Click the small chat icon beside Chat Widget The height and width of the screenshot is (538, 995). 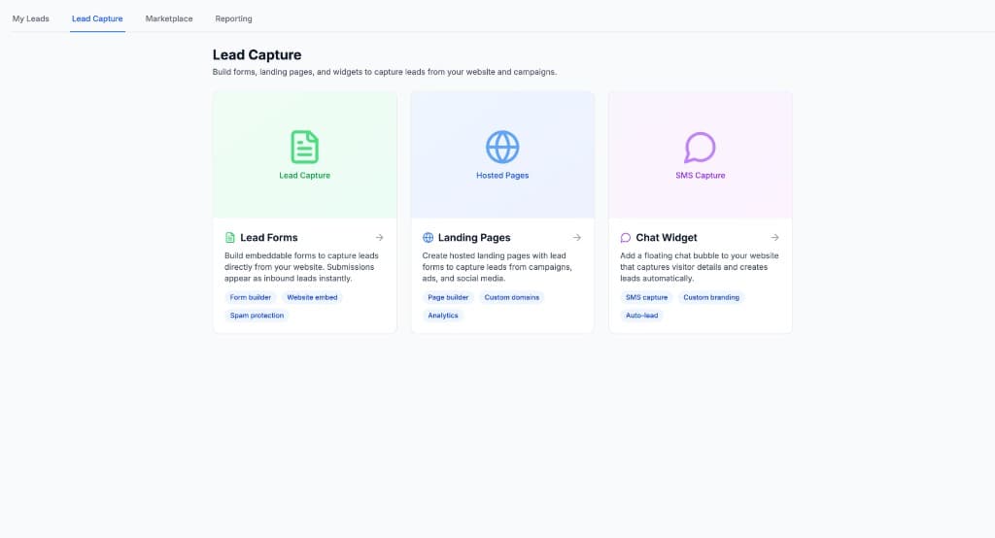(626, 238)
